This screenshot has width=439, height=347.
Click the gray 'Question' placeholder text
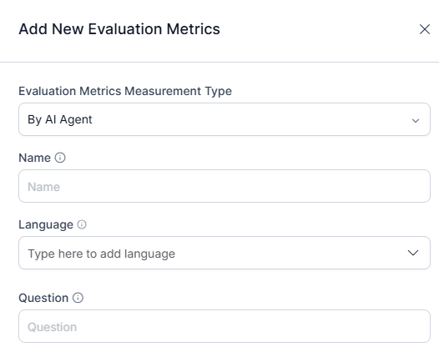[52, 327]
